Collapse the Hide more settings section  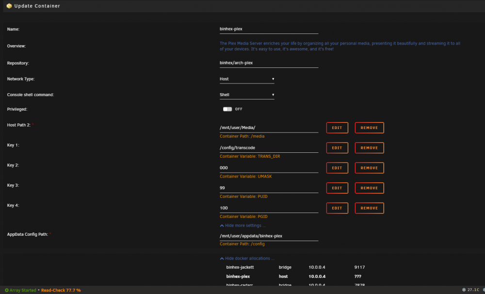point(243,226)
